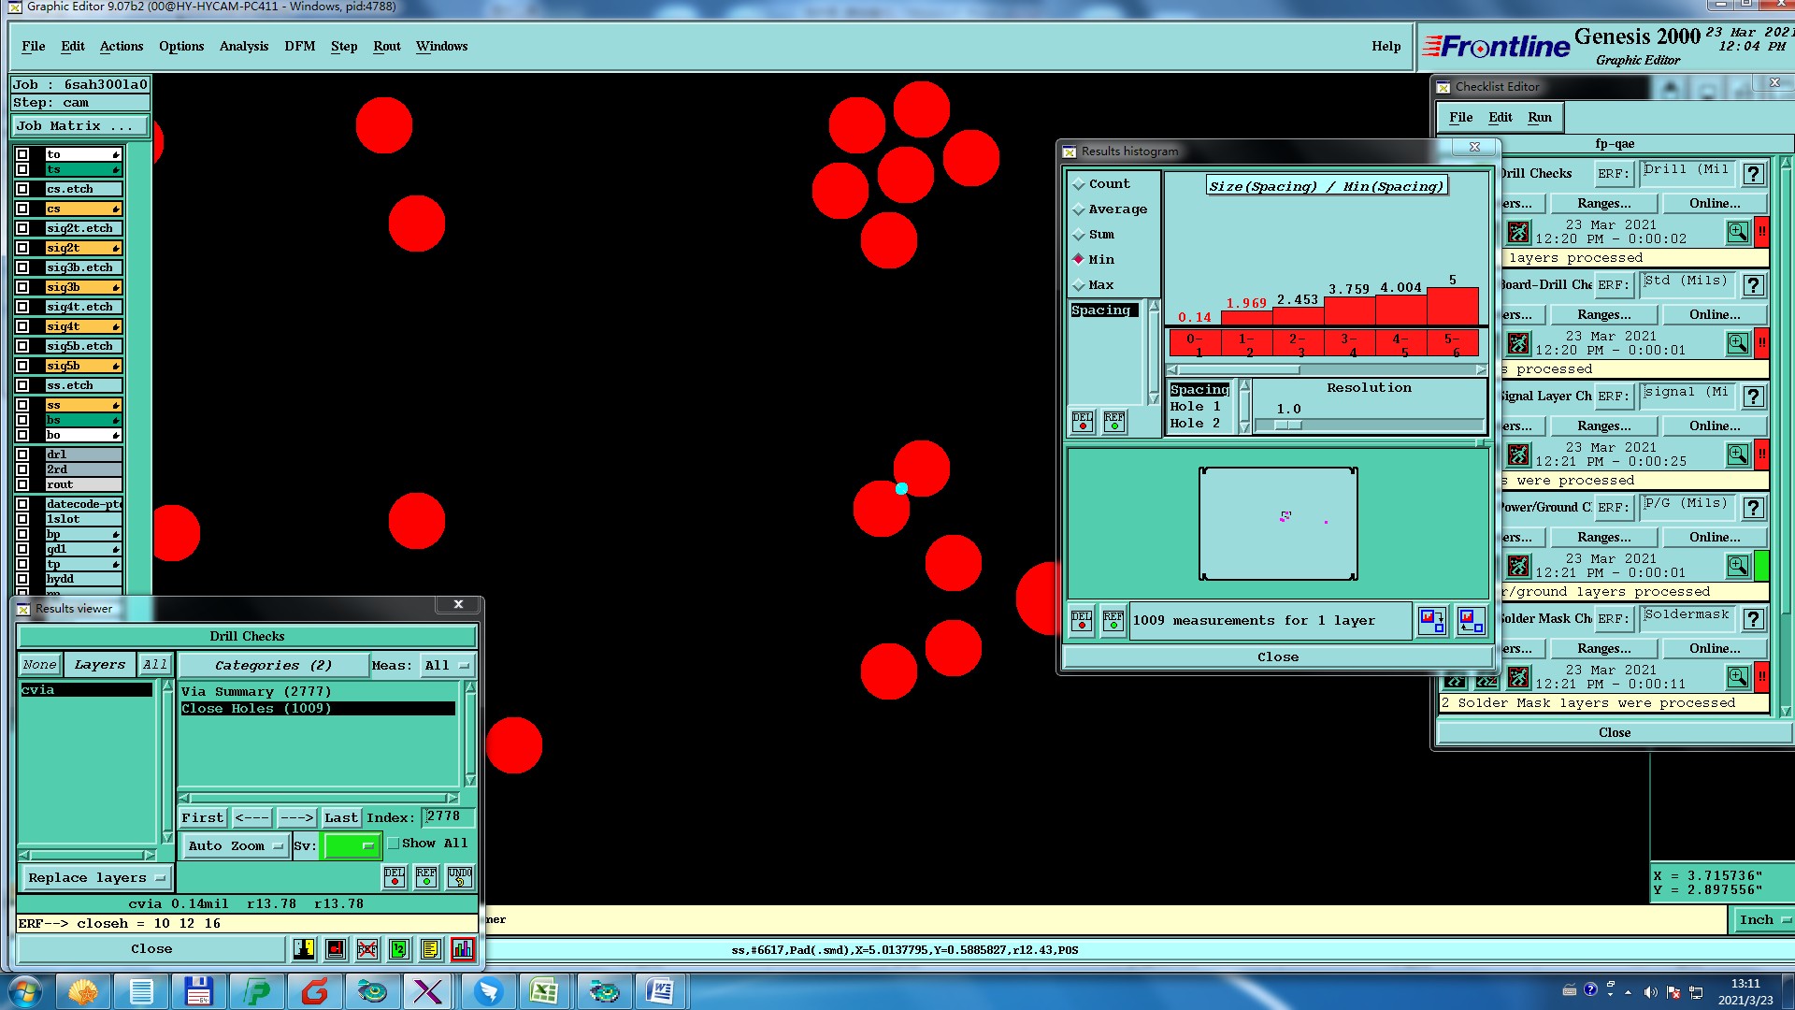
Task: Click the magnifier icon in Drill Checks row
Action: click(x=1737, y=232)
